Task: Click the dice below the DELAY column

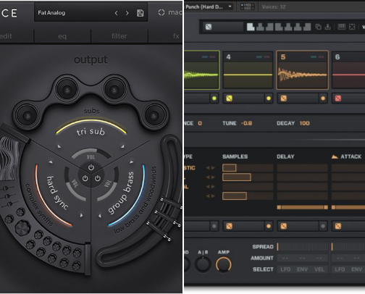Action: click(283, 226)
